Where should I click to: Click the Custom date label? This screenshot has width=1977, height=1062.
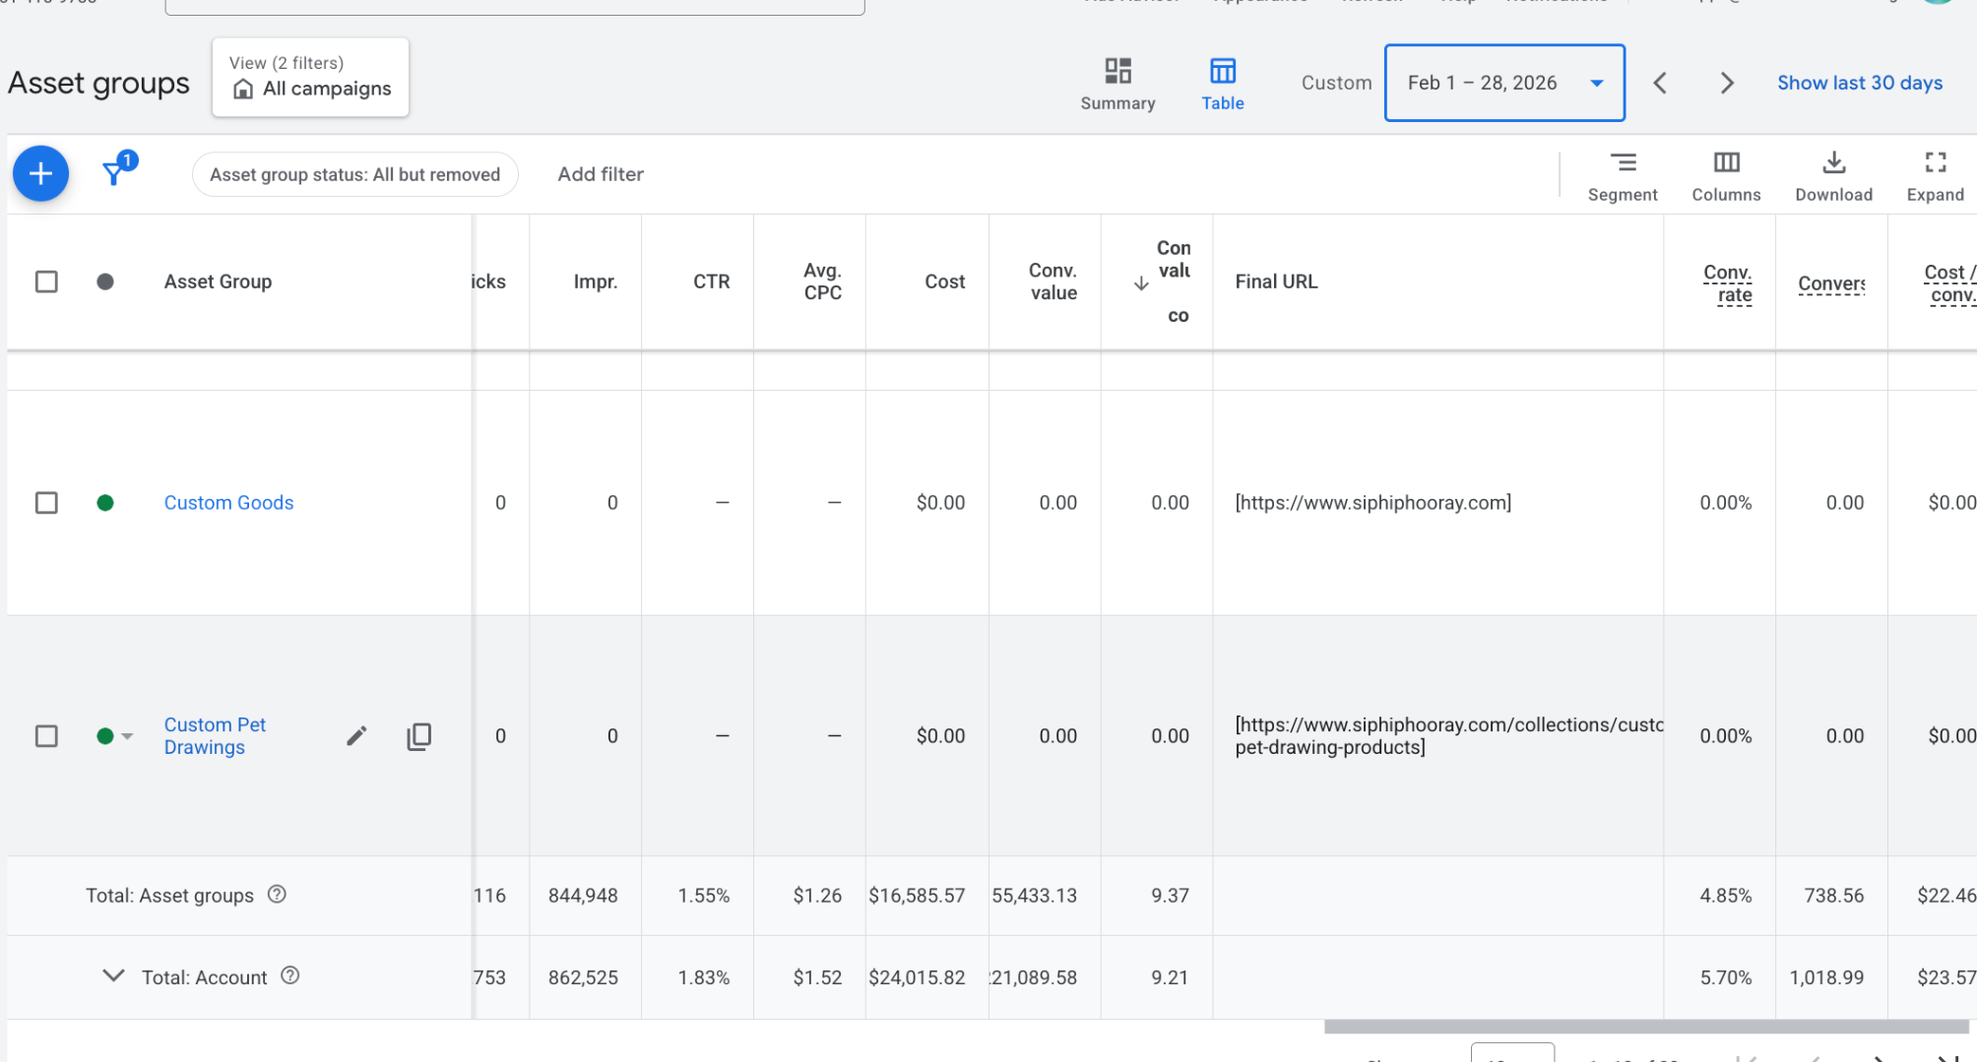point(1336,83)
